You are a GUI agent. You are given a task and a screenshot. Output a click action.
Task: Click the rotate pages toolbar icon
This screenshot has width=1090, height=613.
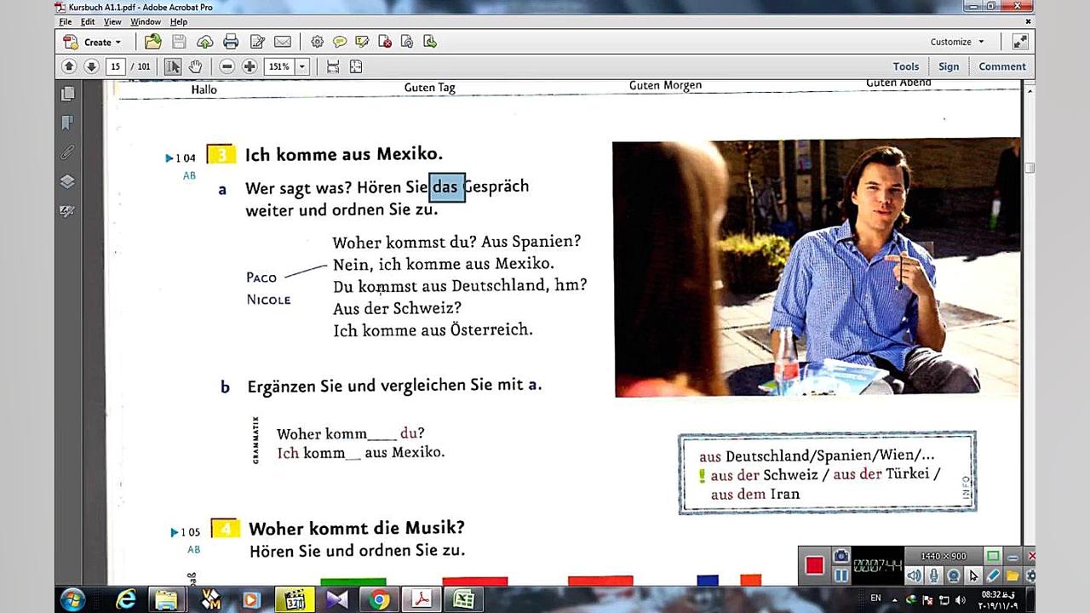tap(407, 41)
